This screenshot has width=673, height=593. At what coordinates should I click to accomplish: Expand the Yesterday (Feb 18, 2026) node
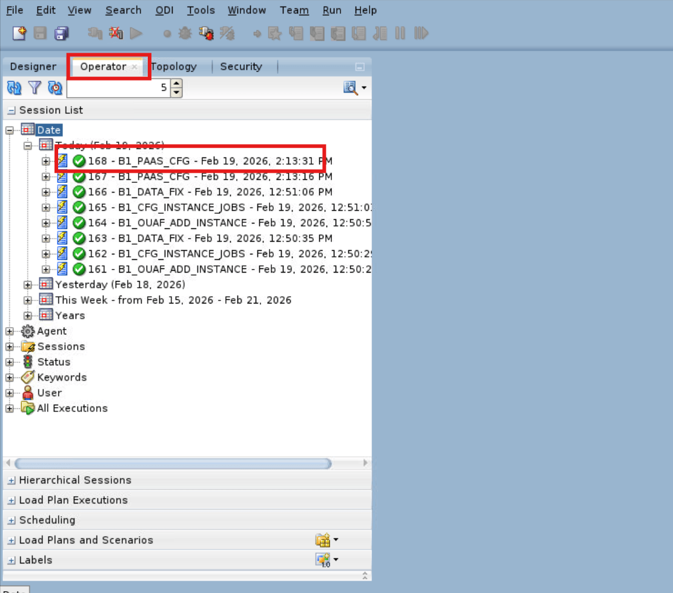pyautogui.click(x=28, y=284)
